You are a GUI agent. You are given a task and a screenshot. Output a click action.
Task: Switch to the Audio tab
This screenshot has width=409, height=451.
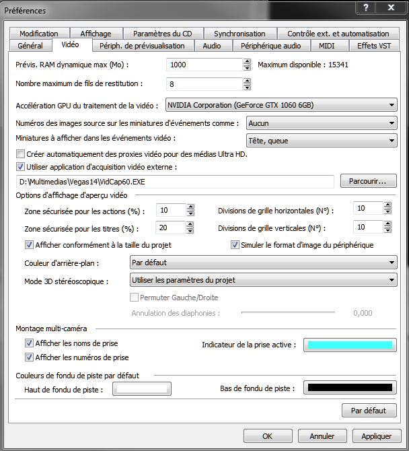click(x=212, y=46)
